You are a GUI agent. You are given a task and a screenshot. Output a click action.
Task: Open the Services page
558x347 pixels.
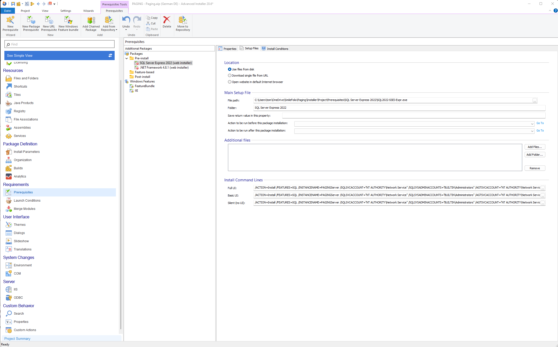pyautogui.click(x=20, y=136)
